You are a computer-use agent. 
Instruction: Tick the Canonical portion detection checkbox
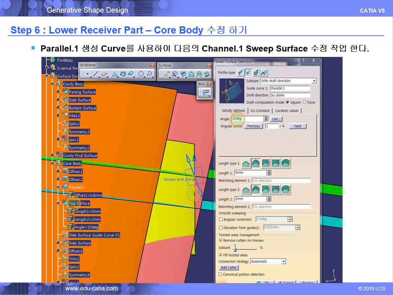coord(221,274)
